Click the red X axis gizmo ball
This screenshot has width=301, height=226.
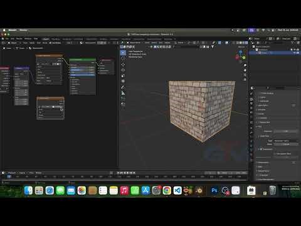(x=237, y=57)
